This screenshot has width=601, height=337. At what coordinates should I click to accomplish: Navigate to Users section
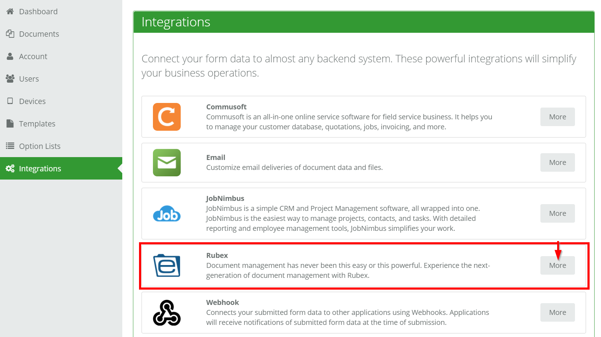(x=61, y=79)
